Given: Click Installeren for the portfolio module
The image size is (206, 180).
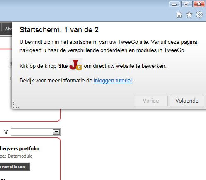Looking at the screenshot, I should coord(15,167).
